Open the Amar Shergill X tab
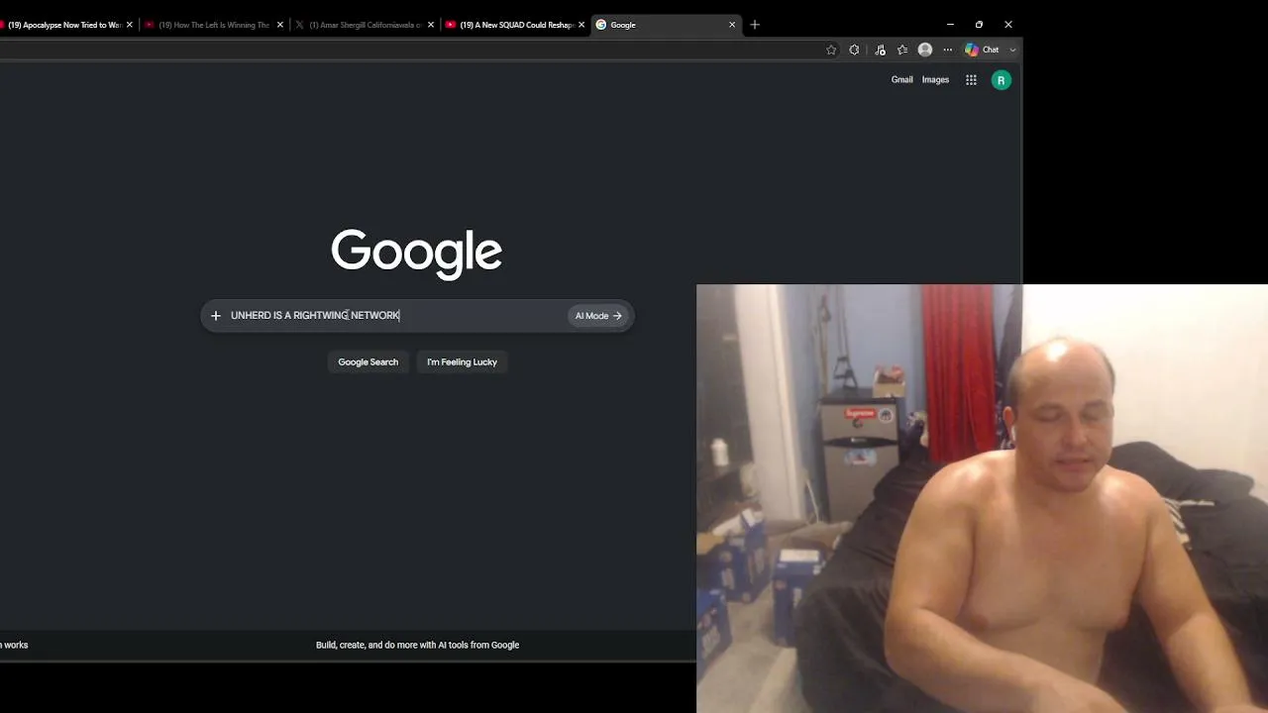This screenshot has width=1268, height=713. point(365,25)
